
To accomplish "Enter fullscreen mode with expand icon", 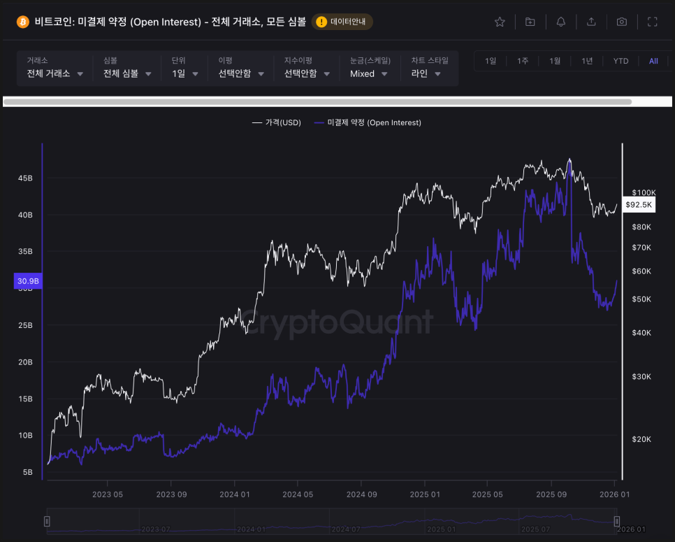I will (653, 22).
